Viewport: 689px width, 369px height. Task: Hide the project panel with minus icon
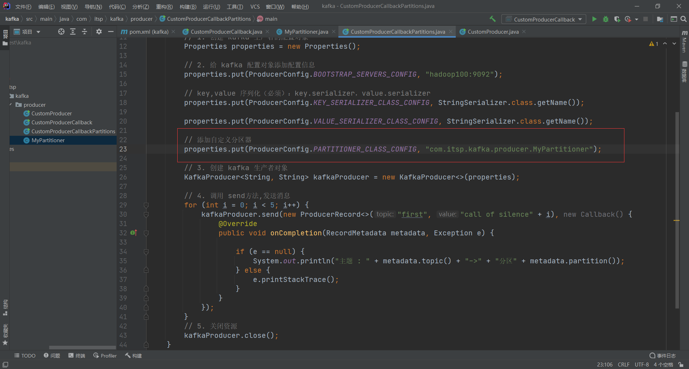point(111,32)
